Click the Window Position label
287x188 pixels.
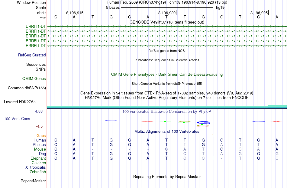tap(31, 2)
